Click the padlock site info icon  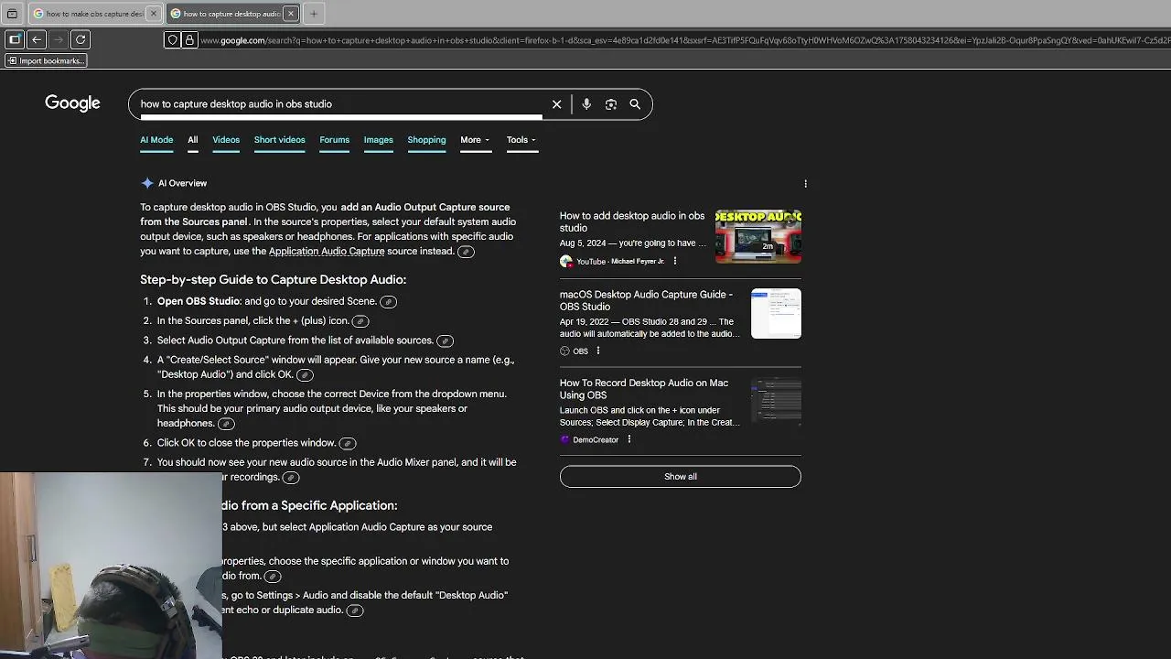[x=189, y=40]
